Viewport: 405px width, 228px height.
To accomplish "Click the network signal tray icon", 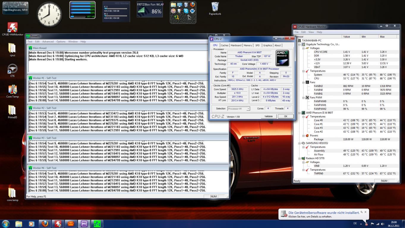I will click(x=378, y=224).
